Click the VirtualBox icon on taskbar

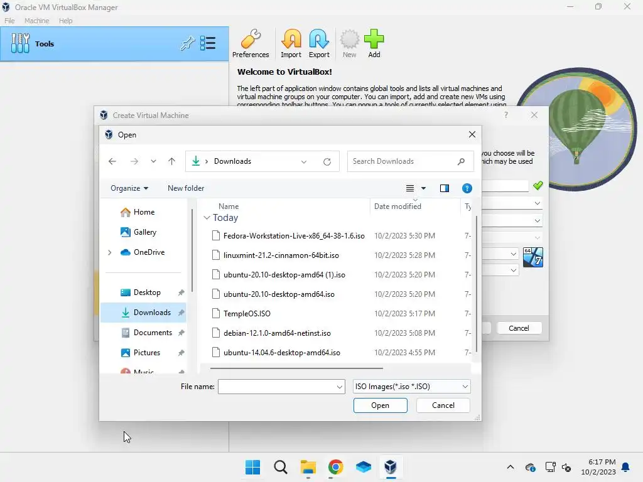point(391,467)
